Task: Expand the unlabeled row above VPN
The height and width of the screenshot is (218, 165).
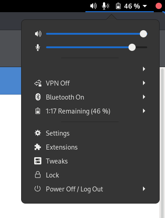Action: [x=144, y=69]
